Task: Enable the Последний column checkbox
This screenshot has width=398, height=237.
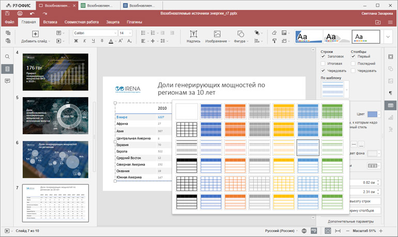Action: 354,64
